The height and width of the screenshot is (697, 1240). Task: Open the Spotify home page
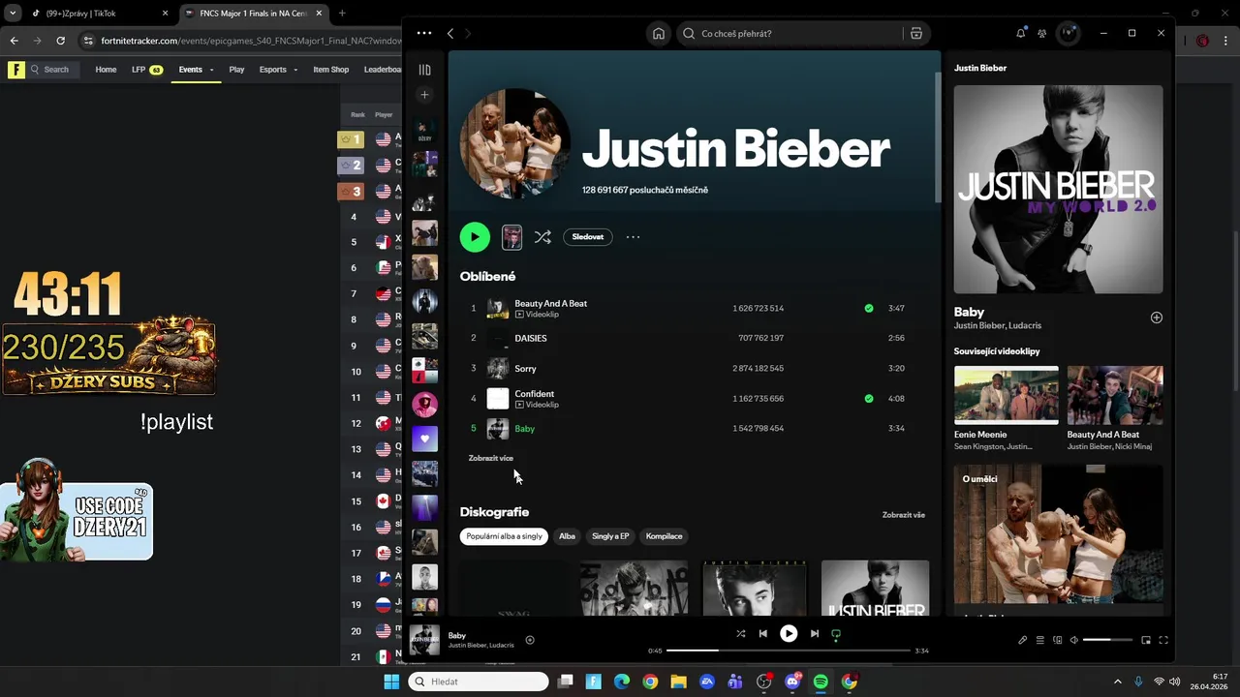pos(659,33)
